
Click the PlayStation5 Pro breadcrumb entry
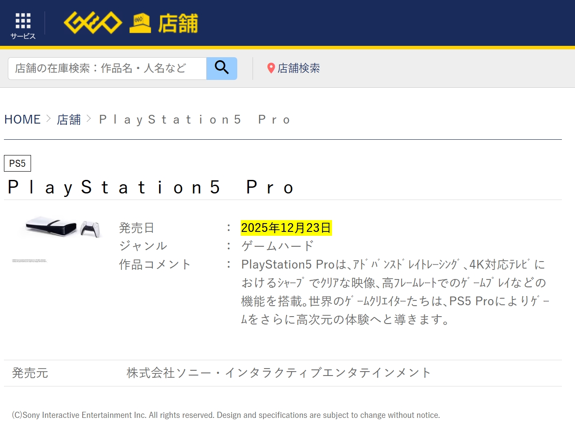[x=195, y=119]
